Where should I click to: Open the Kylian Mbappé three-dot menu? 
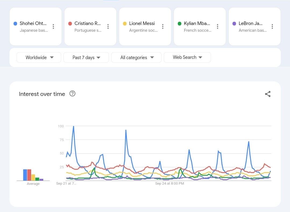coord(217,26)
